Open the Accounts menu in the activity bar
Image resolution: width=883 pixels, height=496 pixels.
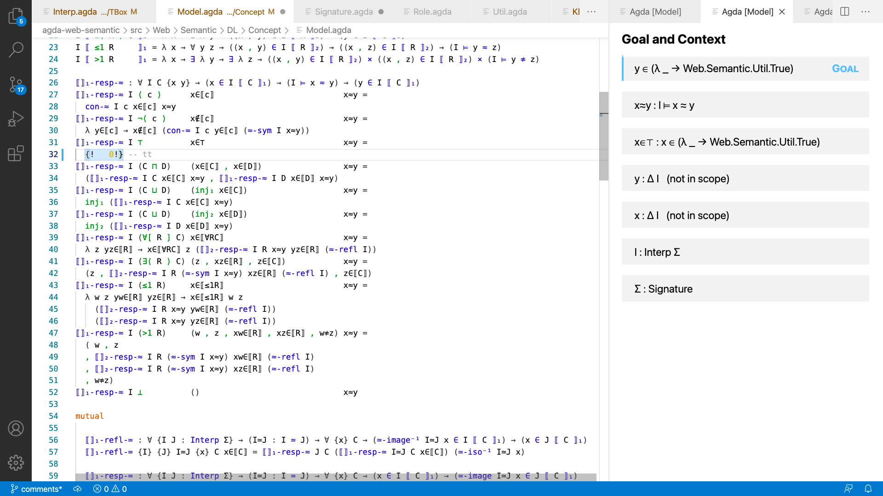click(16, 428)
